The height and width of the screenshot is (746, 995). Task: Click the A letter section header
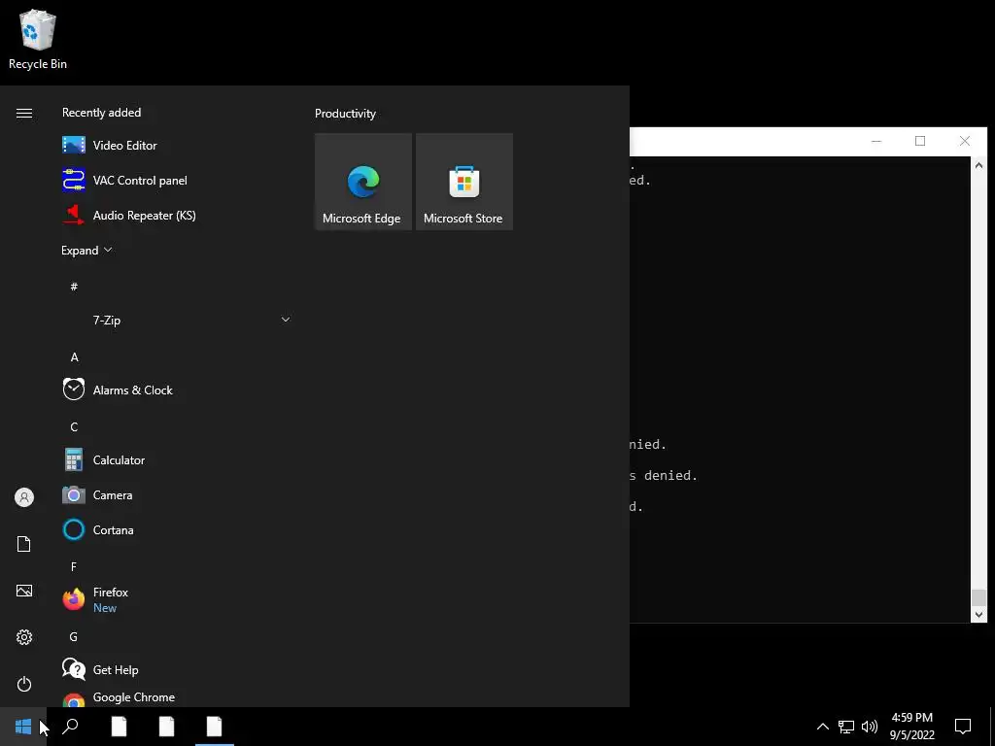(x=74, y=357)
